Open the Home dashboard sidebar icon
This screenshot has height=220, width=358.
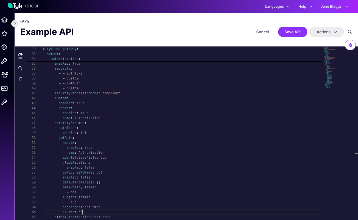click(x=4, y=20)
